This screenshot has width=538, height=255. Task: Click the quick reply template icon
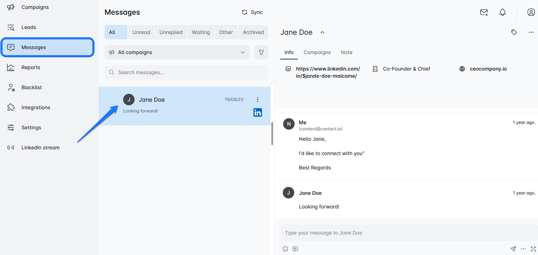click(295, 249)
